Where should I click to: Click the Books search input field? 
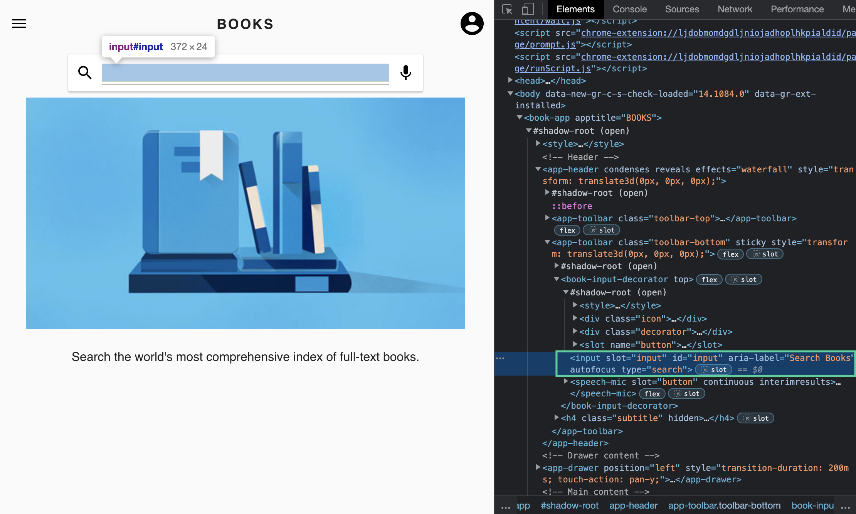click(245, 72)
